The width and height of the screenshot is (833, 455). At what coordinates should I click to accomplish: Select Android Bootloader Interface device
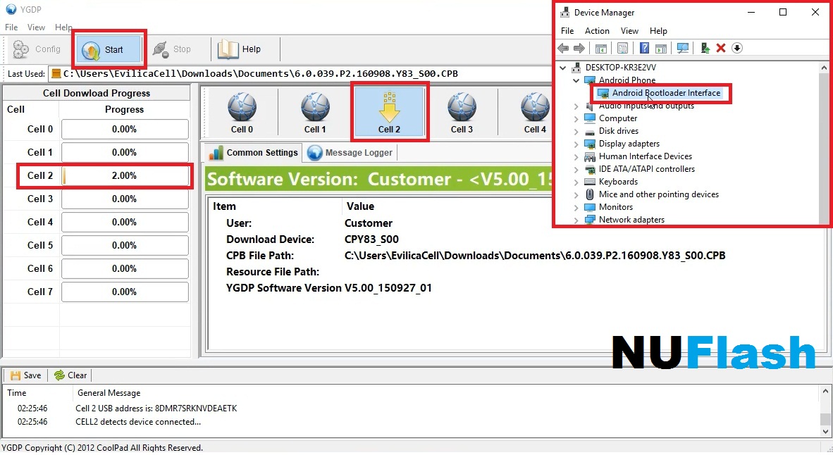666,93
